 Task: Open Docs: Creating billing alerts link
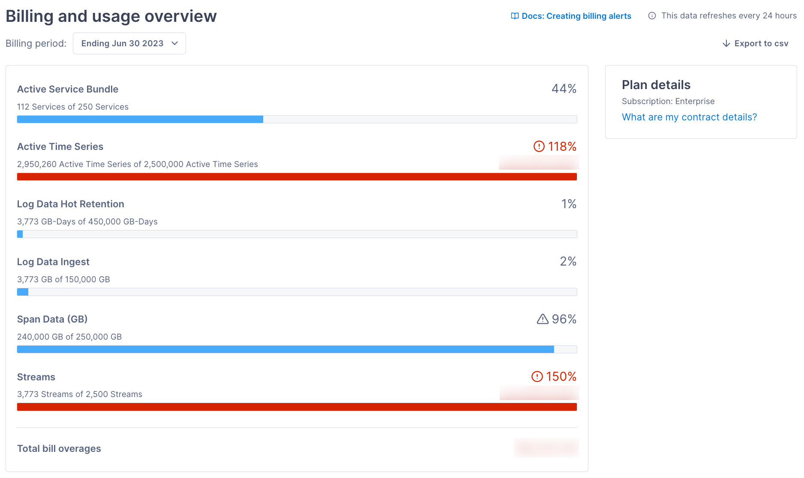point(576,16)
